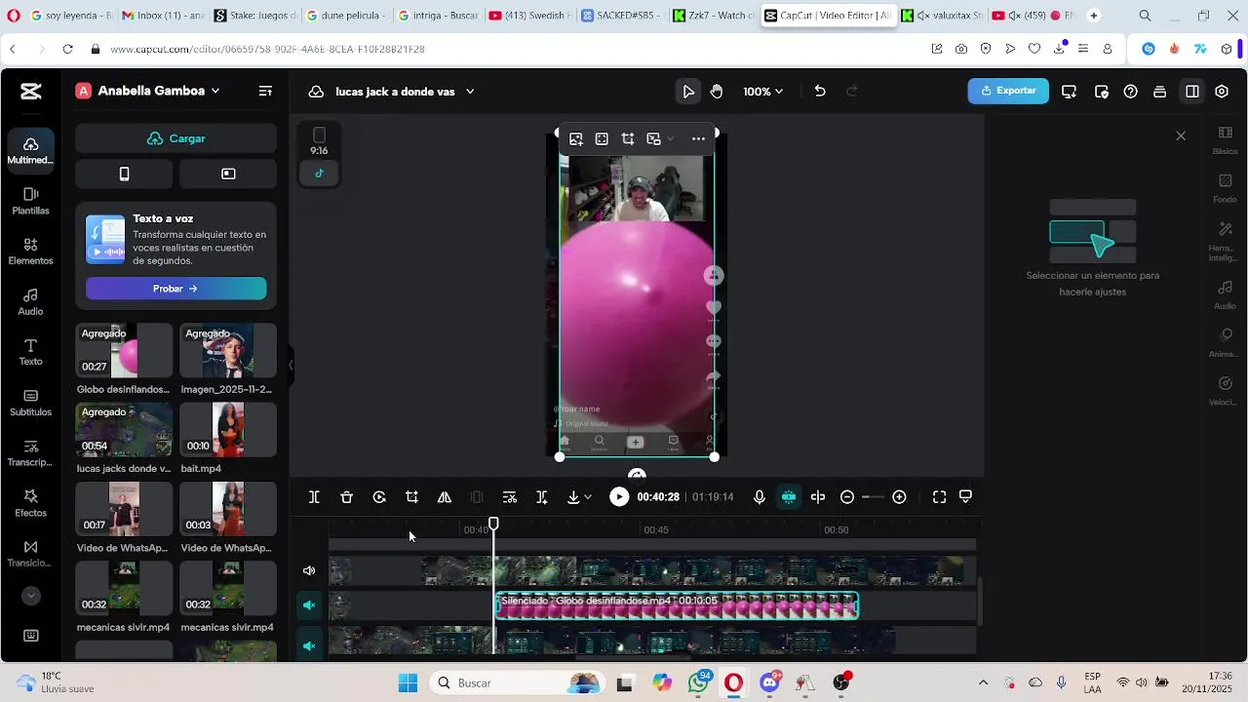Expand more sidebar tools chevron
The height and width of the screenshot is (702, 1248).
[x=30, y=596]
